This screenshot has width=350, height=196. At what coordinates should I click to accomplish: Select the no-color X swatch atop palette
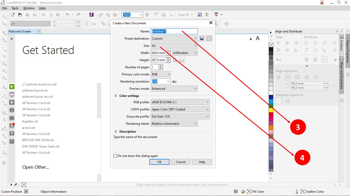tap(271, 45)
